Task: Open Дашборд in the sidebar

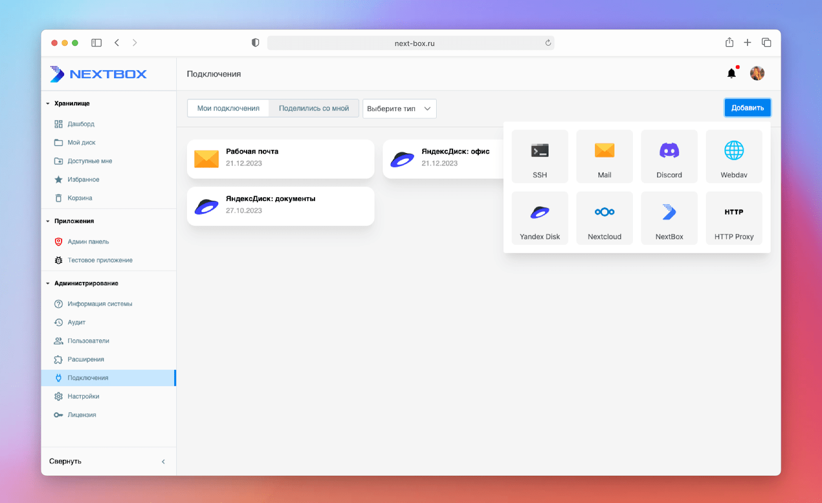Action: pyautogui.click(x=108, y=124)
